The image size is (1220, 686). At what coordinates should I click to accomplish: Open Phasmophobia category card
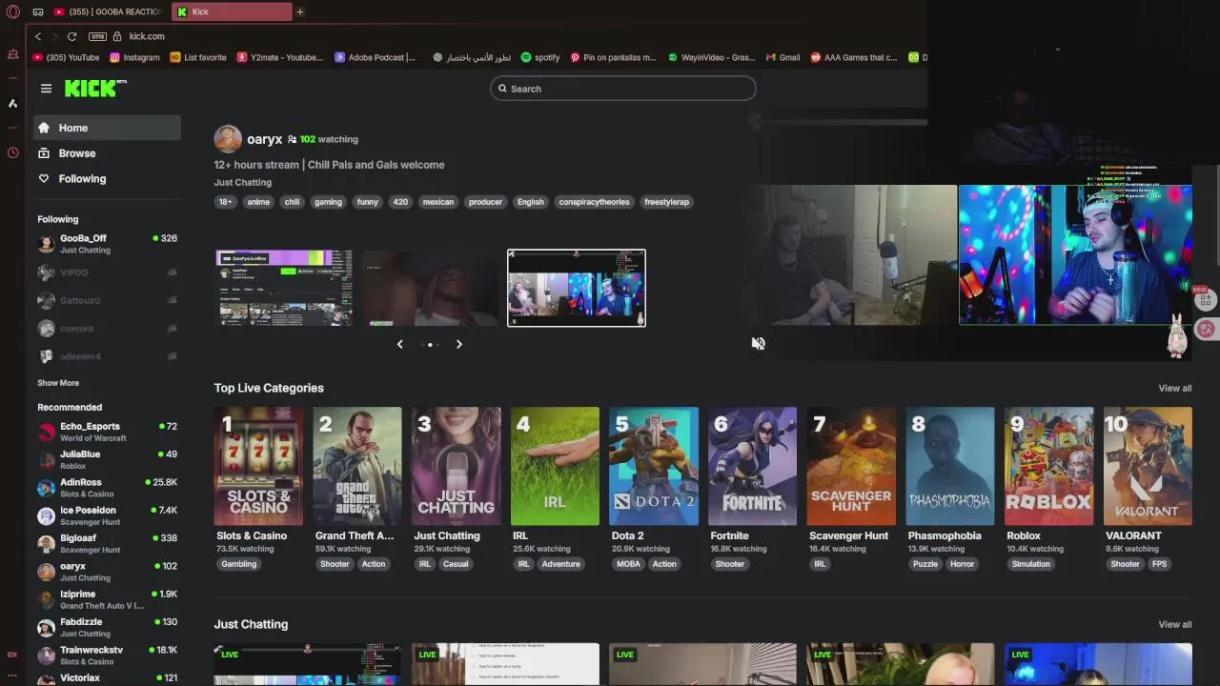click(950, 466)
